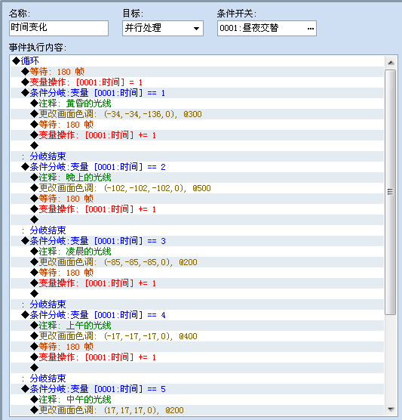The image size is (402, 420).
Task: Select the 注释: 上午的光线 row
Action: coord(197,326)
